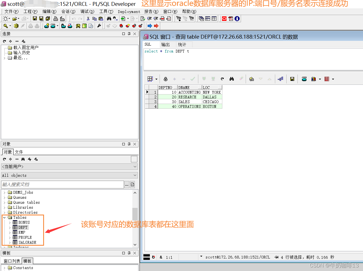Click the fetch-all records double-arrow icon
This screenshot has width=363, height=271.
coord(213,79)
